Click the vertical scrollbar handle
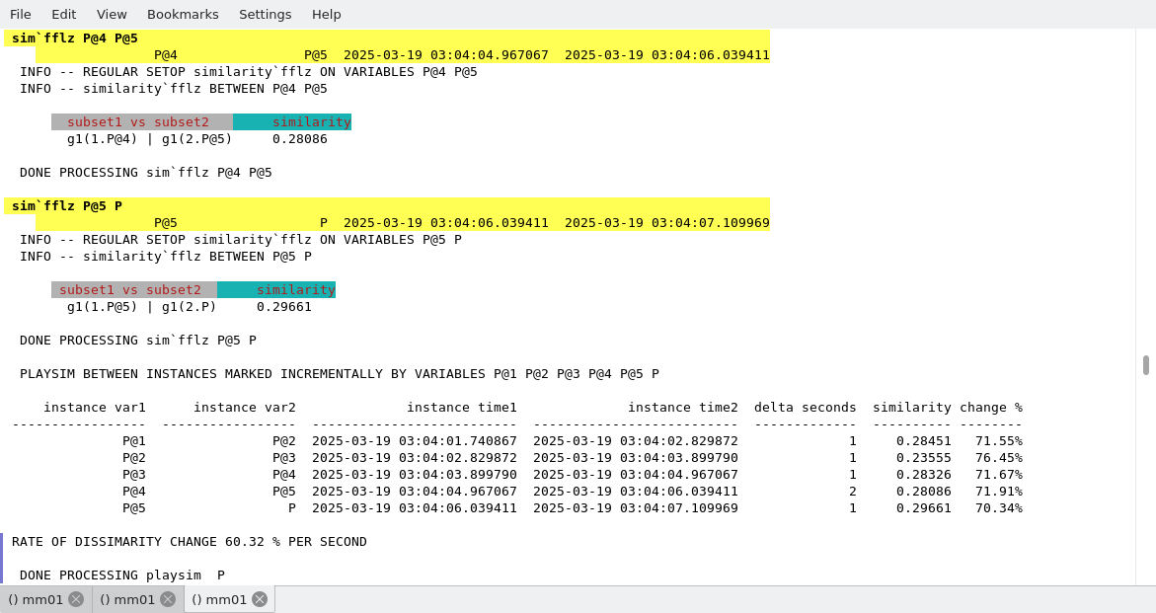This screenshot has width=1156, height=613. click(x=1146, y=365)
